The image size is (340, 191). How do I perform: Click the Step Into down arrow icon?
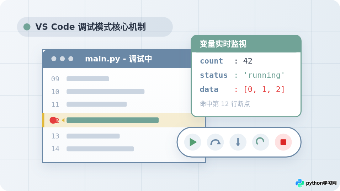point(238,142)
